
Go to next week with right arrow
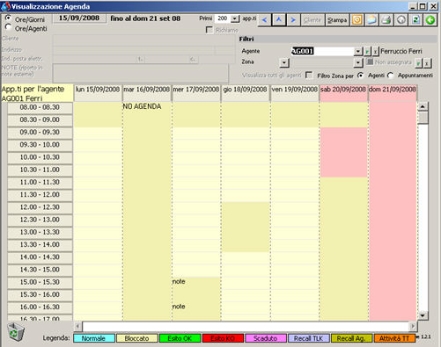[x=293, y=20]
